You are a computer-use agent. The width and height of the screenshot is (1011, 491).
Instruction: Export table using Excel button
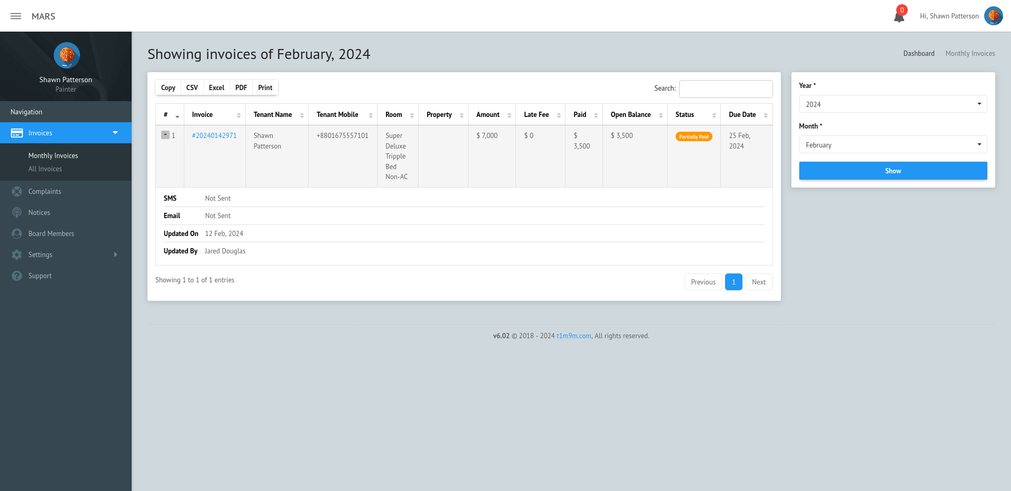(x=216, y=88)
